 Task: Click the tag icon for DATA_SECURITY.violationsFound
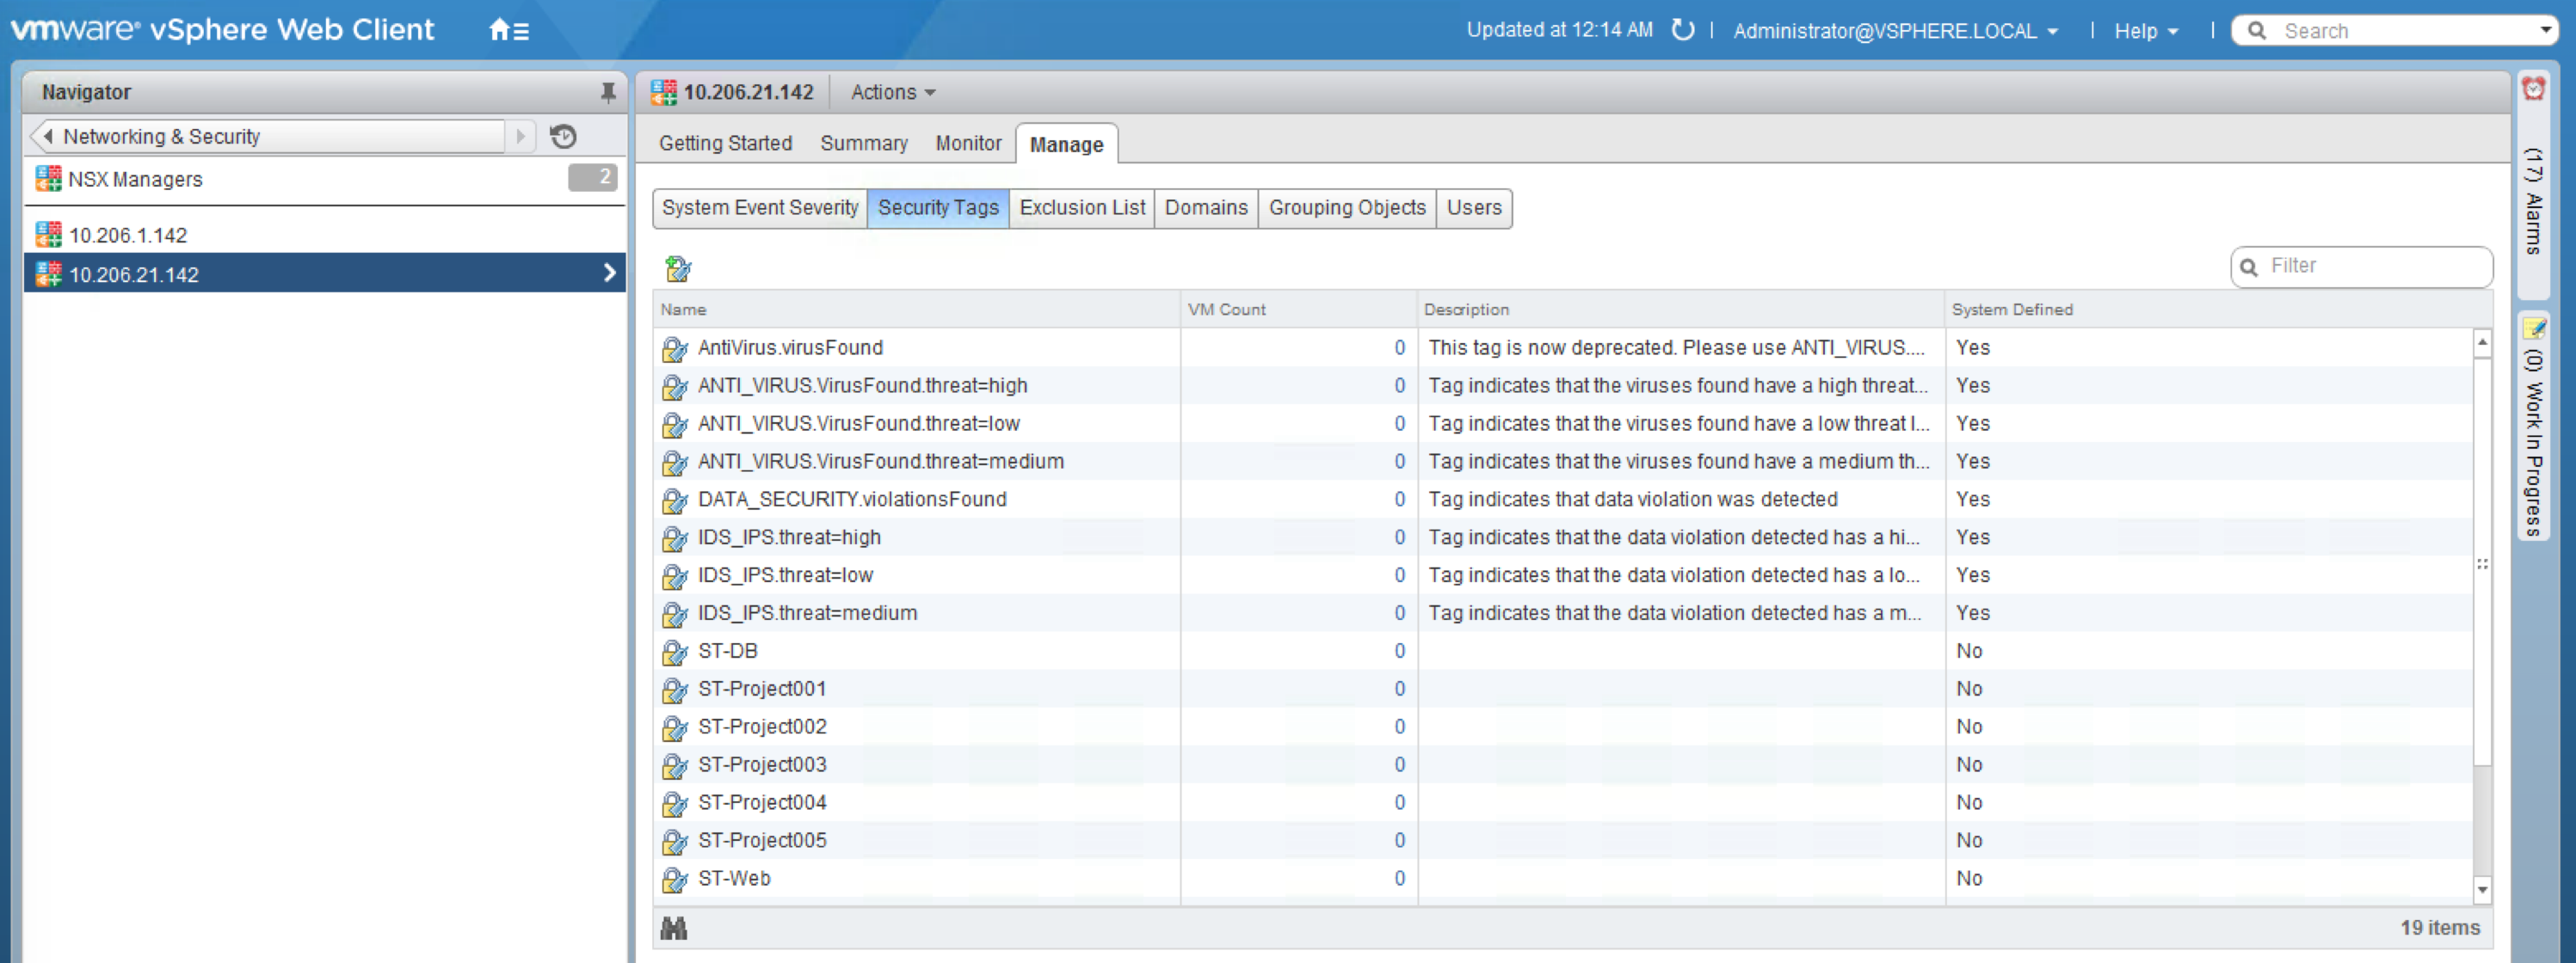(675, 500)
